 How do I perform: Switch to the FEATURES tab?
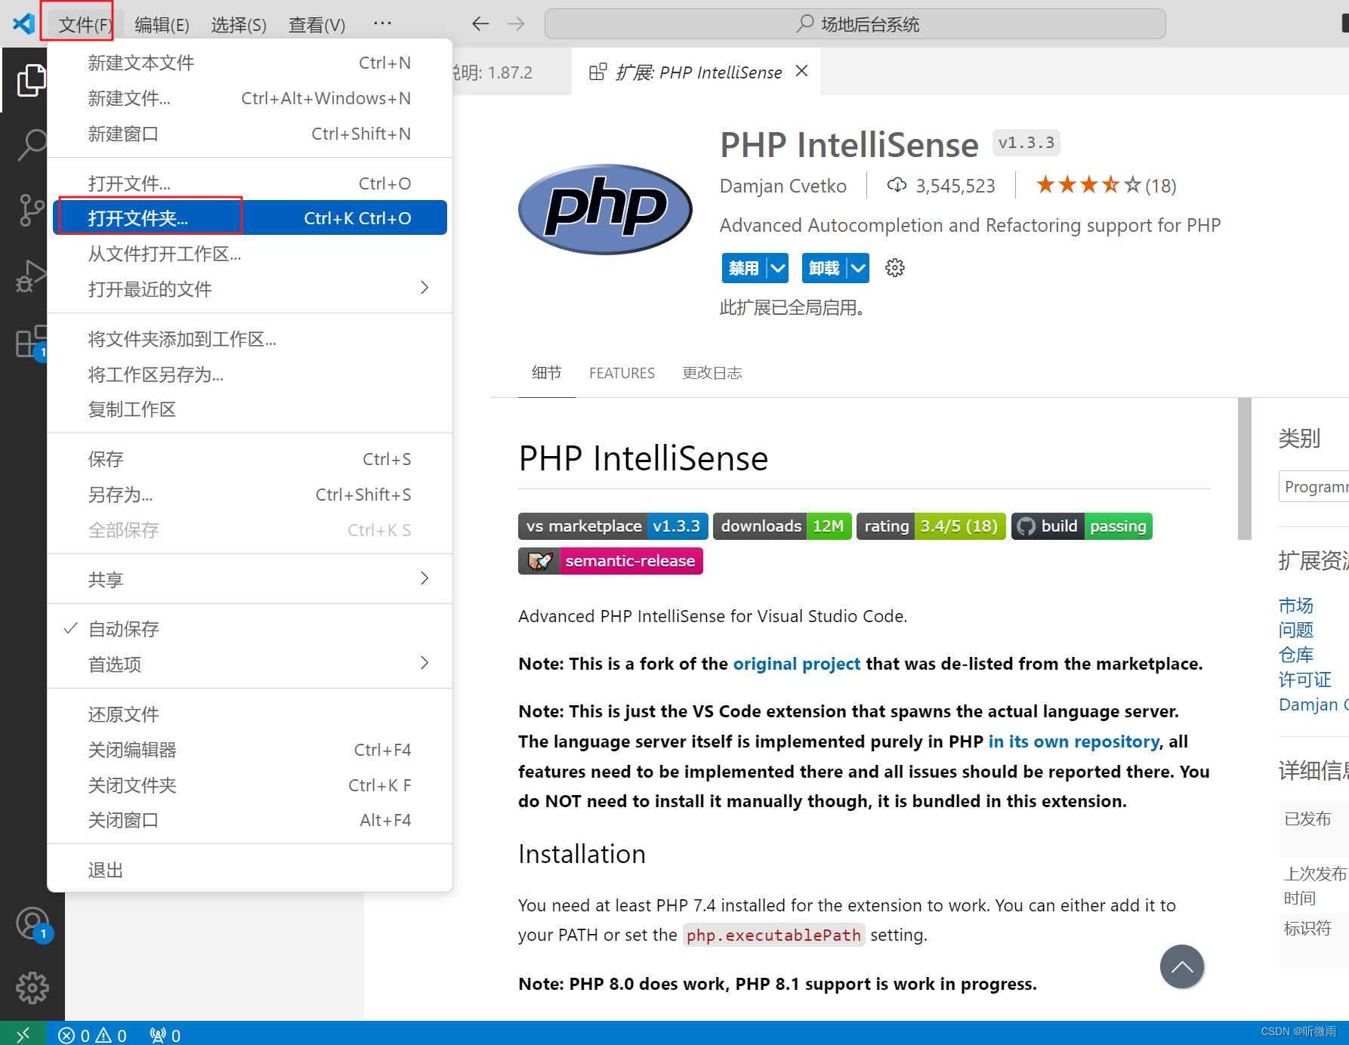622,373
